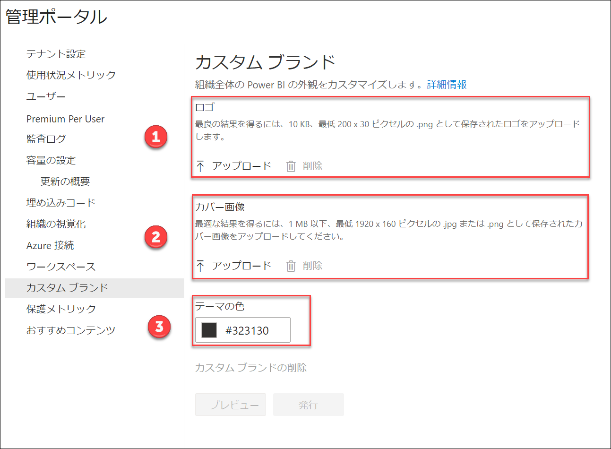Select 監査ログ in the sidebar
Image resolution: width=611 pixels, height=449 pixels.
click(46, 139)
